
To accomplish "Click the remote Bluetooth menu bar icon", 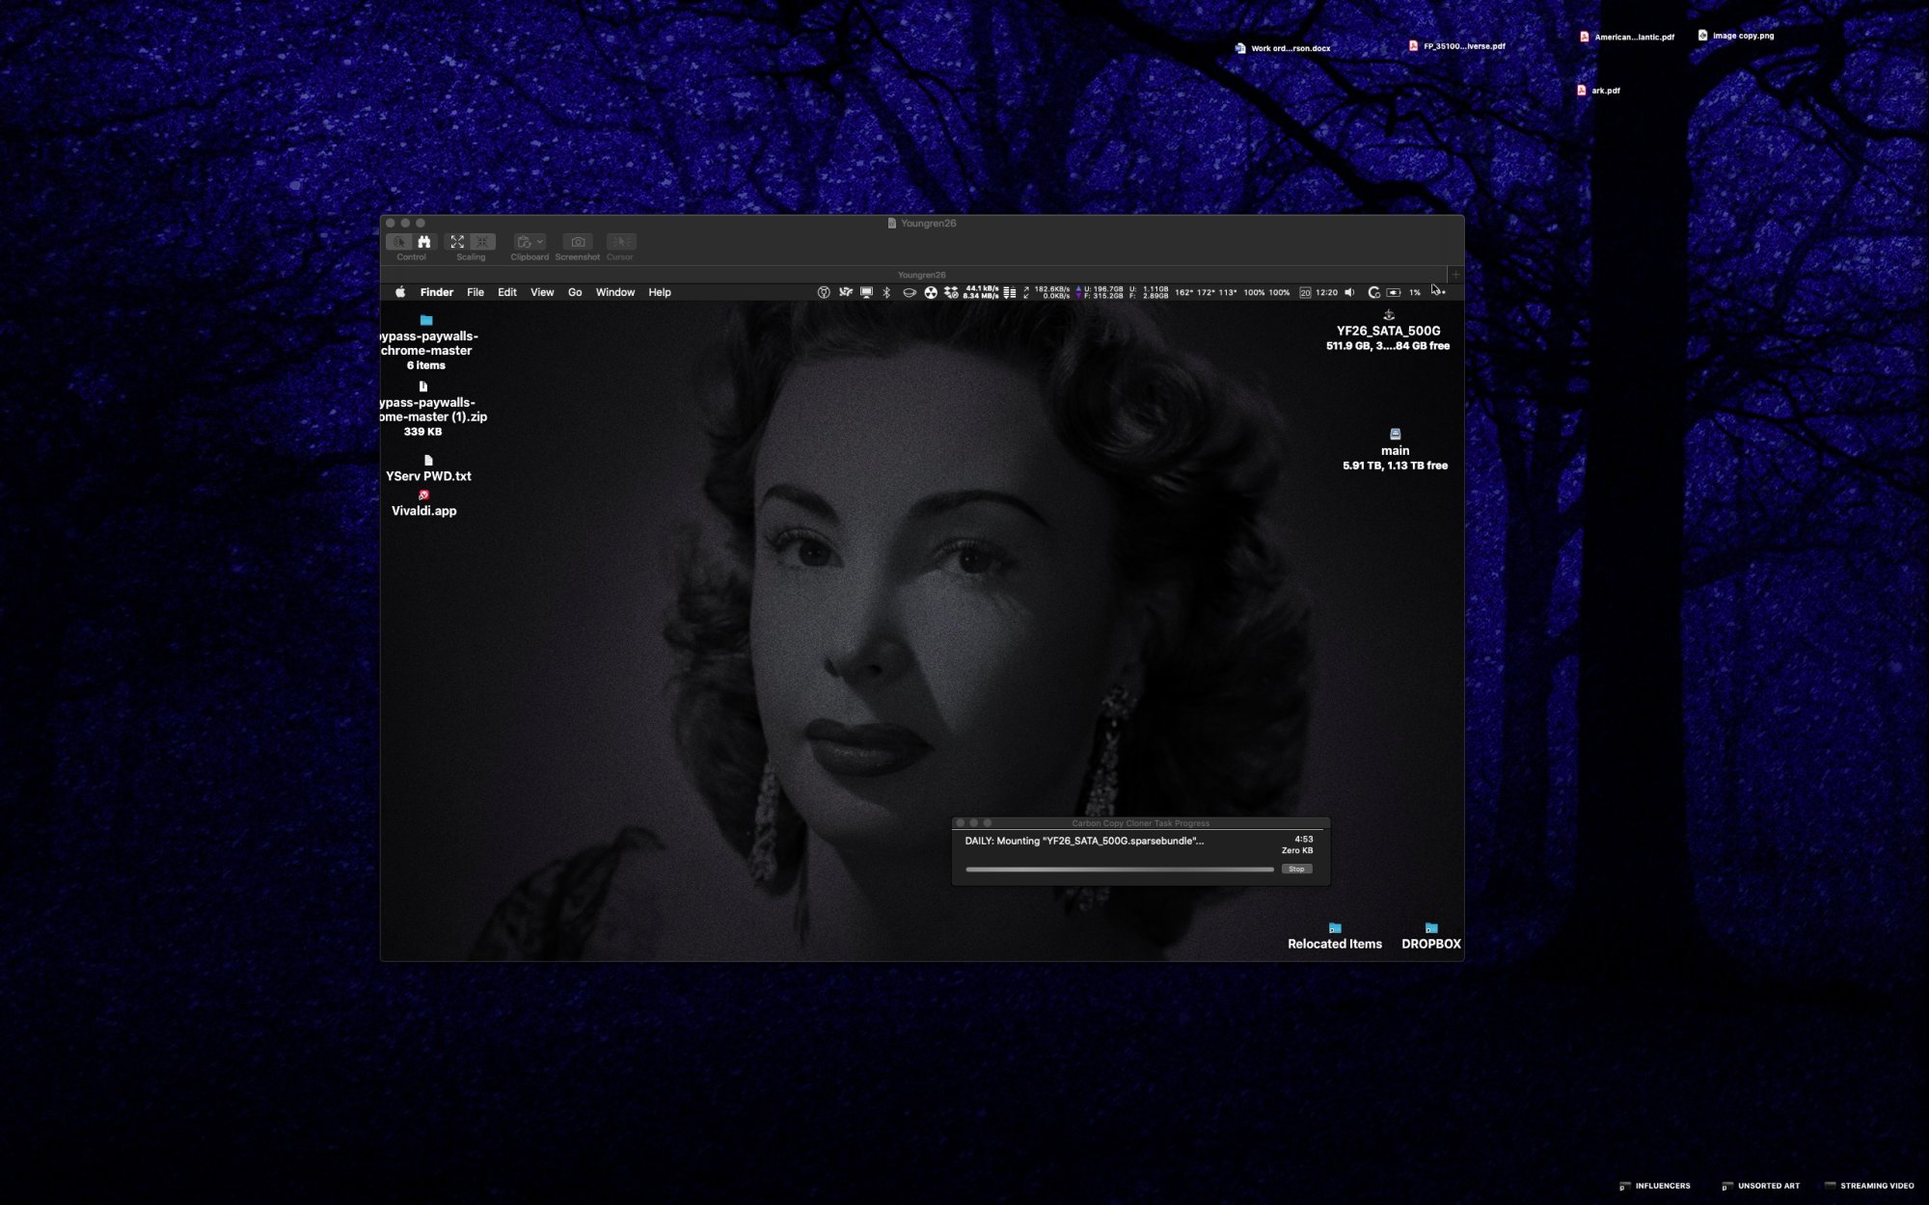I will tap(886, 292).
